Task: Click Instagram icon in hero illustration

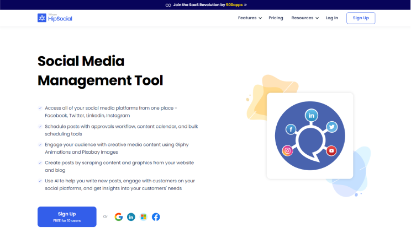Action: pos(287,150)
